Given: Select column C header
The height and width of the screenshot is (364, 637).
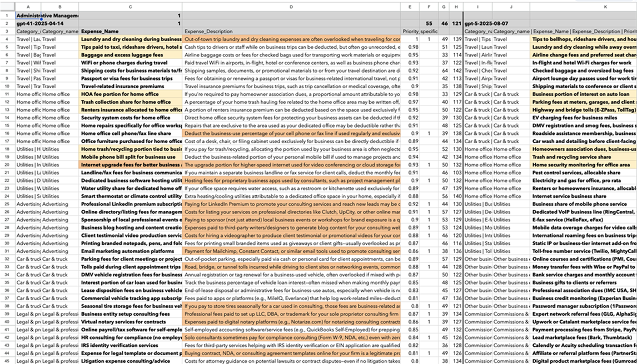Looking at the screenshot, I should point(131,7).
